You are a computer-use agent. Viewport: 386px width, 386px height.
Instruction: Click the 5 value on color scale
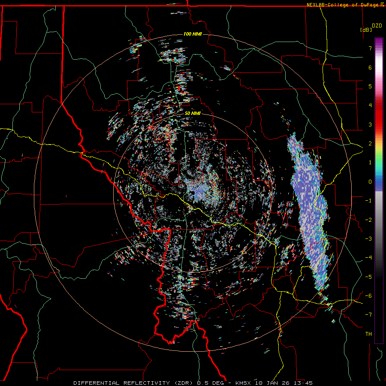point(370,86)
